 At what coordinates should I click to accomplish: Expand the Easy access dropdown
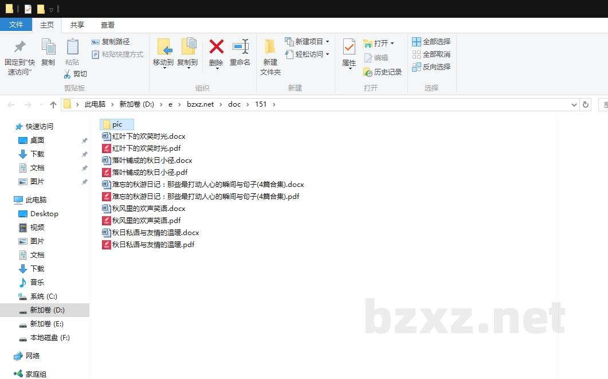point(327,54)
